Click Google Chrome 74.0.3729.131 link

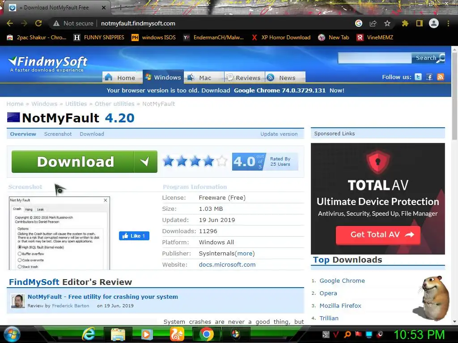click(280, 90)
